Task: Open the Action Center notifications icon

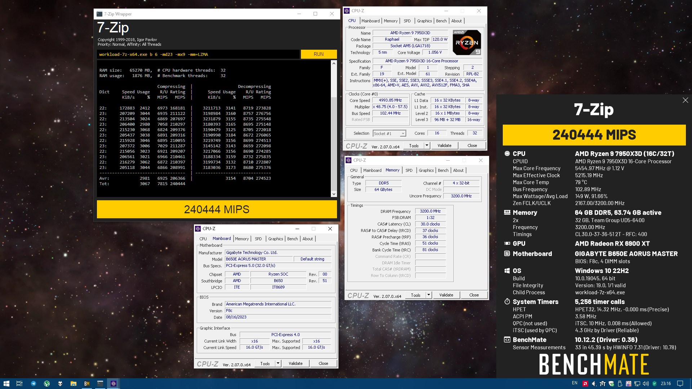Action: pyautogui.click(x=680, y=384)
